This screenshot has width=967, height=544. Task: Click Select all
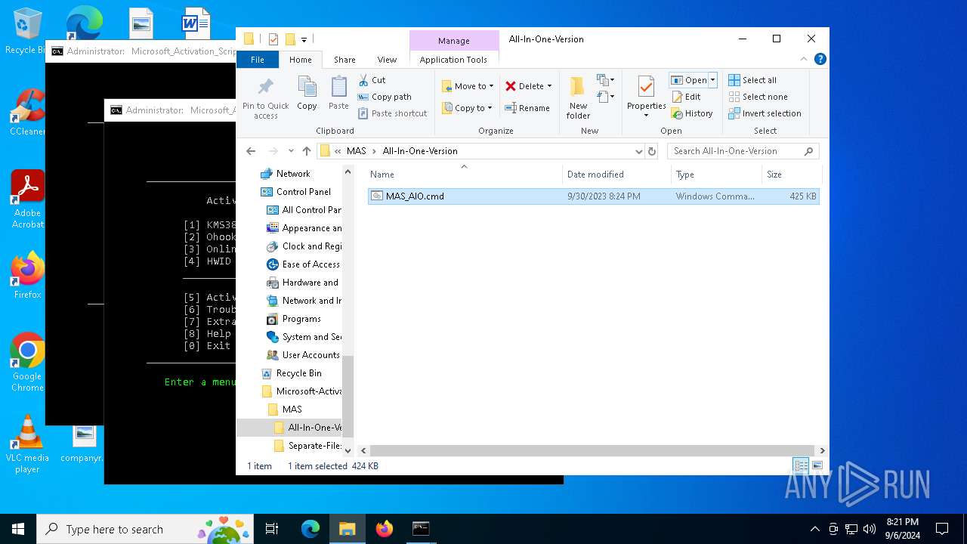(x=752, y=80)
